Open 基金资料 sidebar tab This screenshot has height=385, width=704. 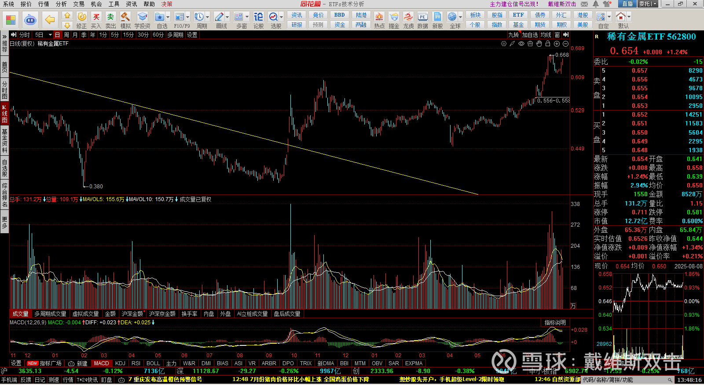(4, 141)
